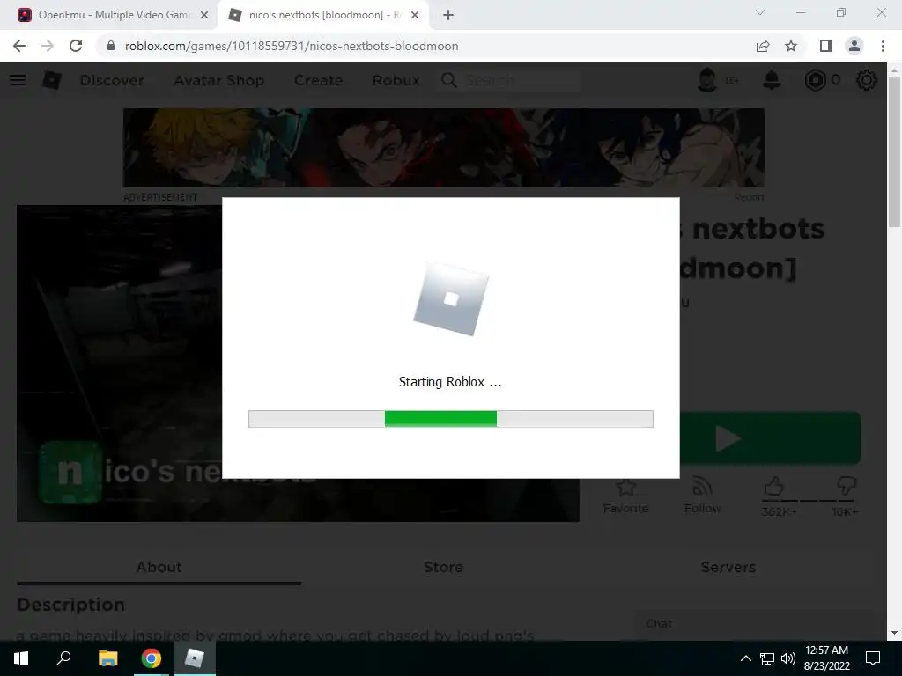Open the Robux page
Image resolution: width=902 pixels, height=676 pixels.
pos(396,80)
